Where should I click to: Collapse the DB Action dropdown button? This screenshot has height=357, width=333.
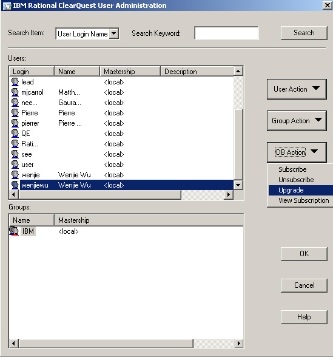(x=297, y=152)
